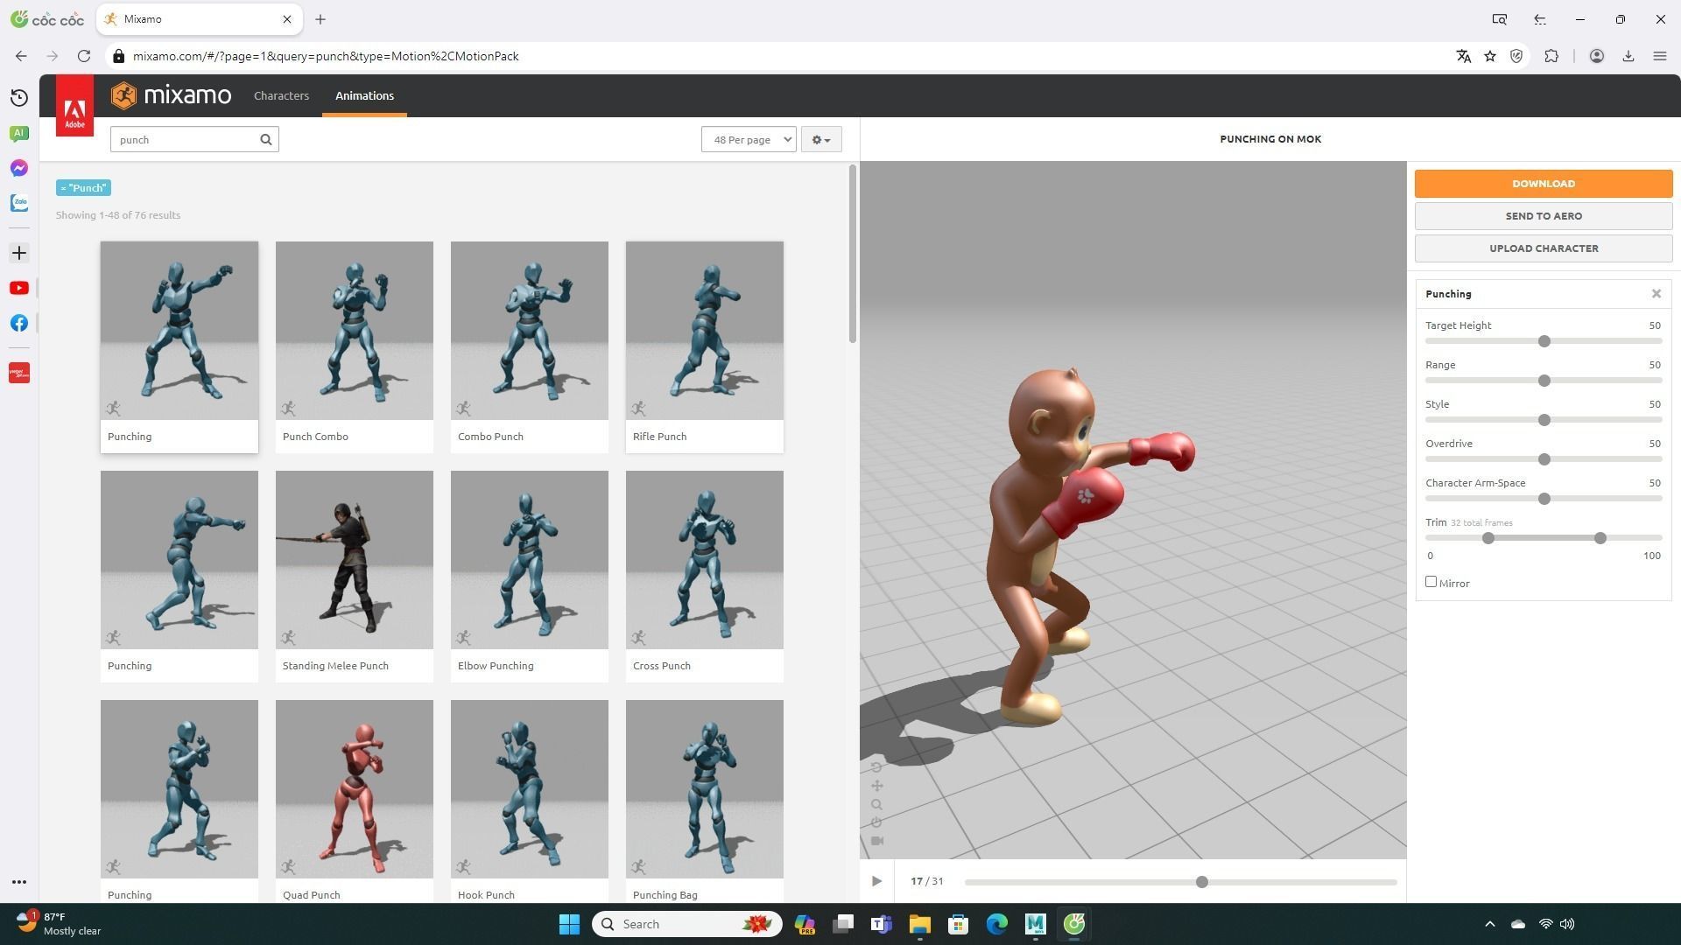Open the browser main menu icon
1681x945 pixels.
[1659, 56]
